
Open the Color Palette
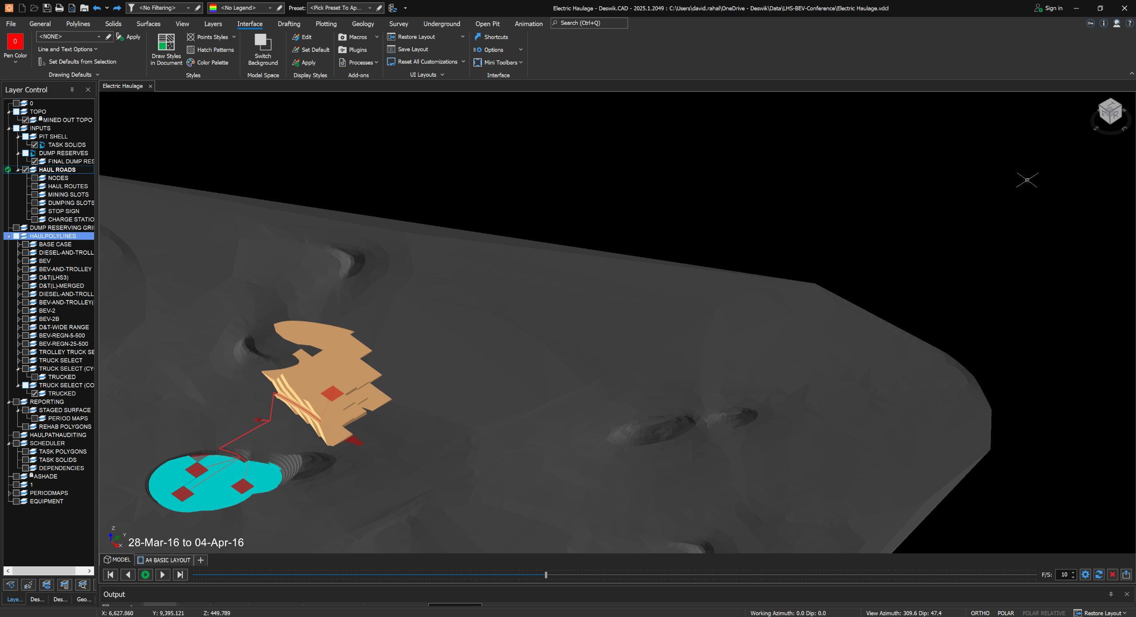pos(208,63)
